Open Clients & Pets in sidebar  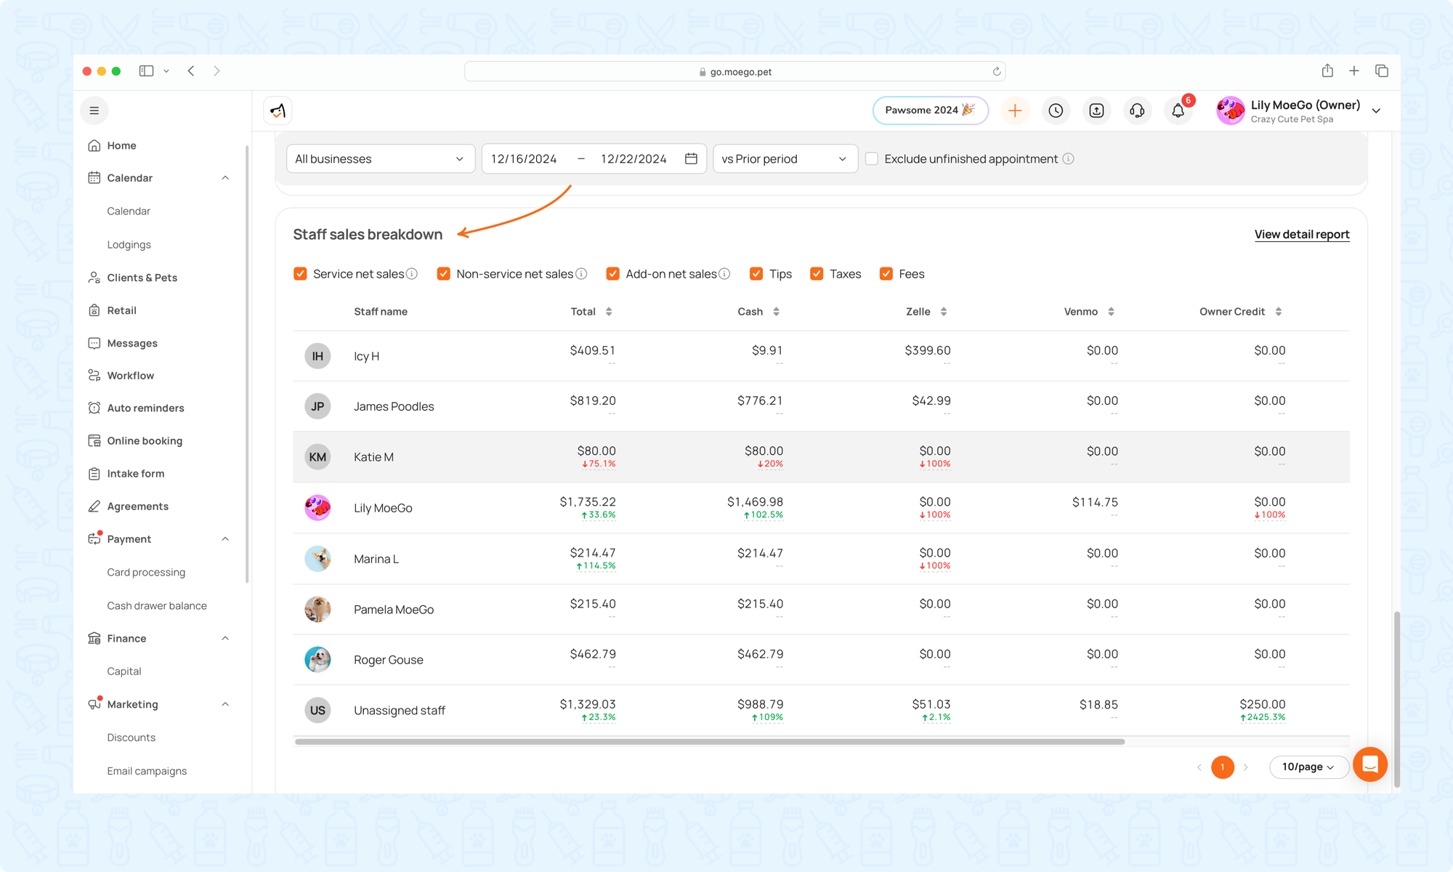pos(142,278)
